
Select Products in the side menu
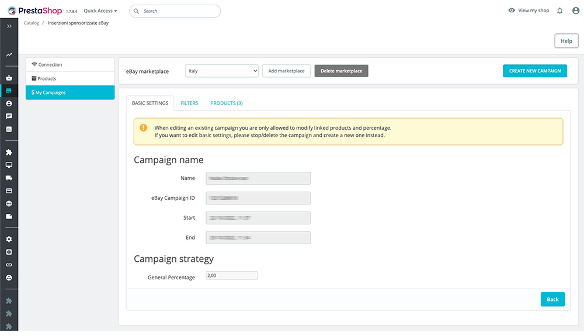coord(70,79)
